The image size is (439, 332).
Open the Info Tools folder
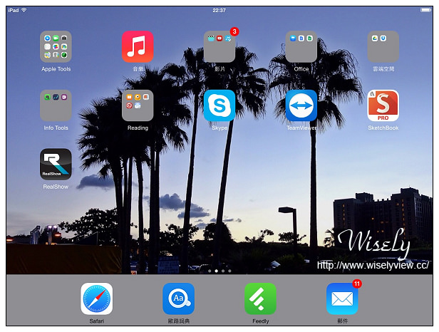(x=56, y=105)
